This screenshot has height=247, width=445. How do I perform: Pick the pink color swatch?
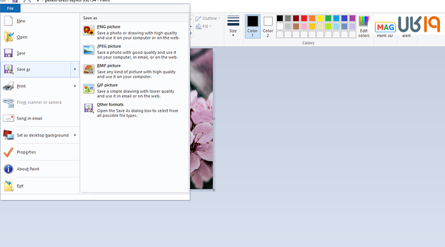pyautogui.click(x=304, y=26)
